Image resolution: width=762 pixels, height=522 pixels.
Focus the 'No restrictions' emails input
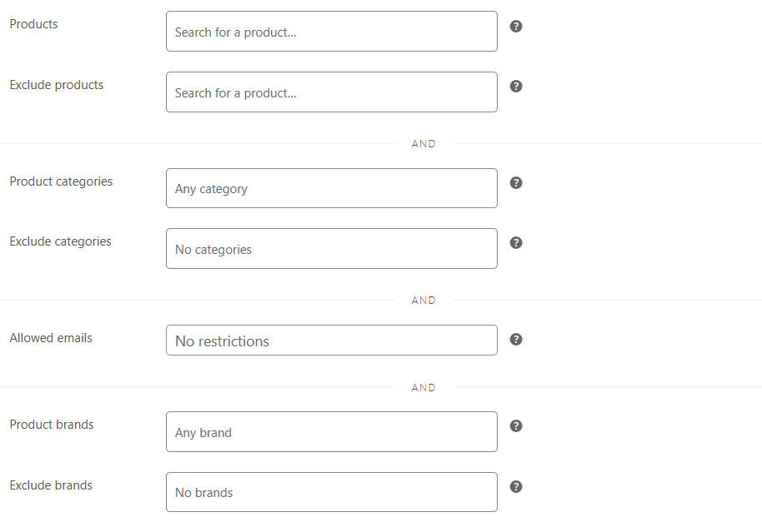click(x=331, y=341)
